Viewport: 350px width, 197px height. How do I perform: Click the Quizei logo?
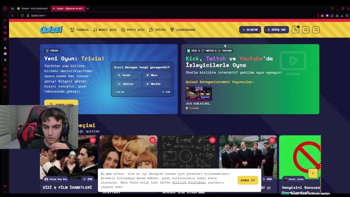click(x=51, y=30)
